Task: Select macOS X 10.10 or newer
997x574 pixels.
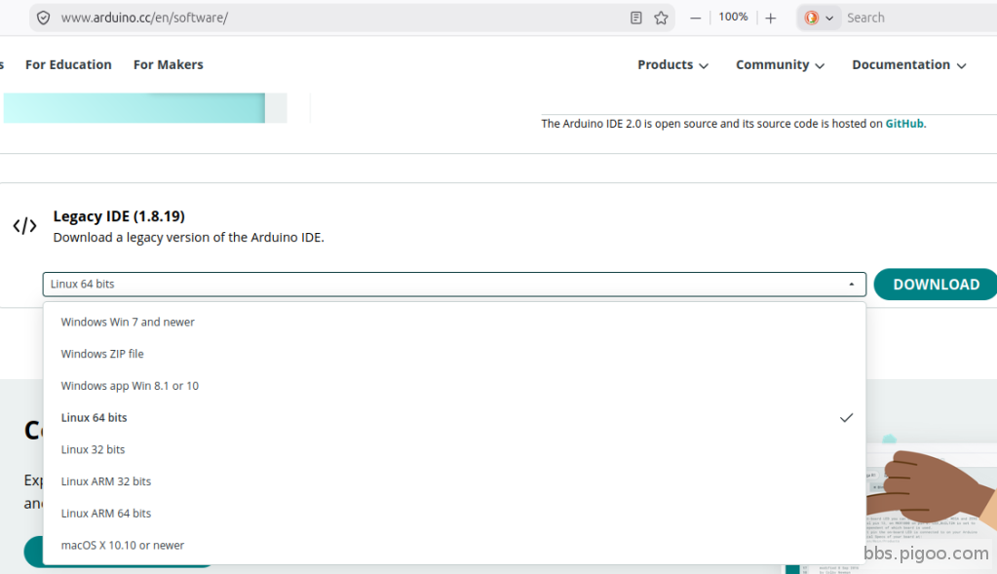Action: [x=454, y=545]
